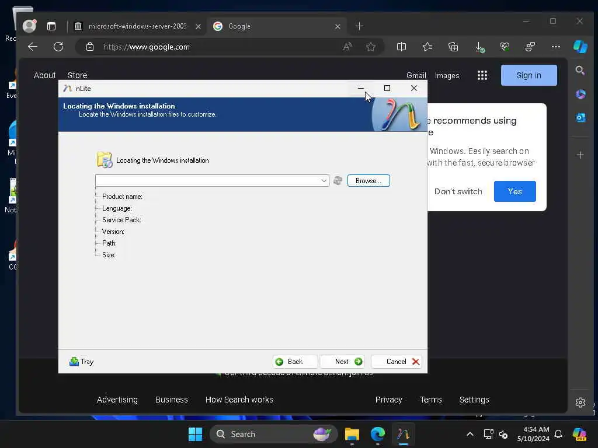This screenshot has width=598, height=448.
Task: Cancel the nLite wizard
Action: (x=397, y=362)
